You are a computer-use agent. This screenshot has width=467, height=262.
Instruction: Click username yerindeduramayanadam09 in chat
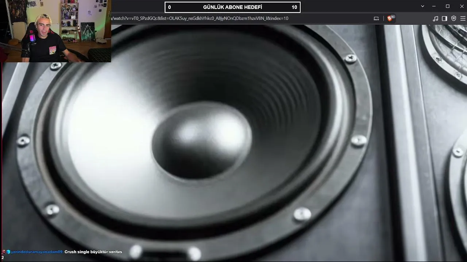pos(37,252)
